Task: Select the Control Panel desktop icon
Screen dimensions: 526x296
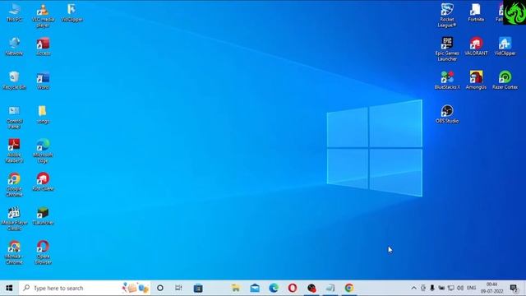Action: pyautogui.click(x=15, y=117)
